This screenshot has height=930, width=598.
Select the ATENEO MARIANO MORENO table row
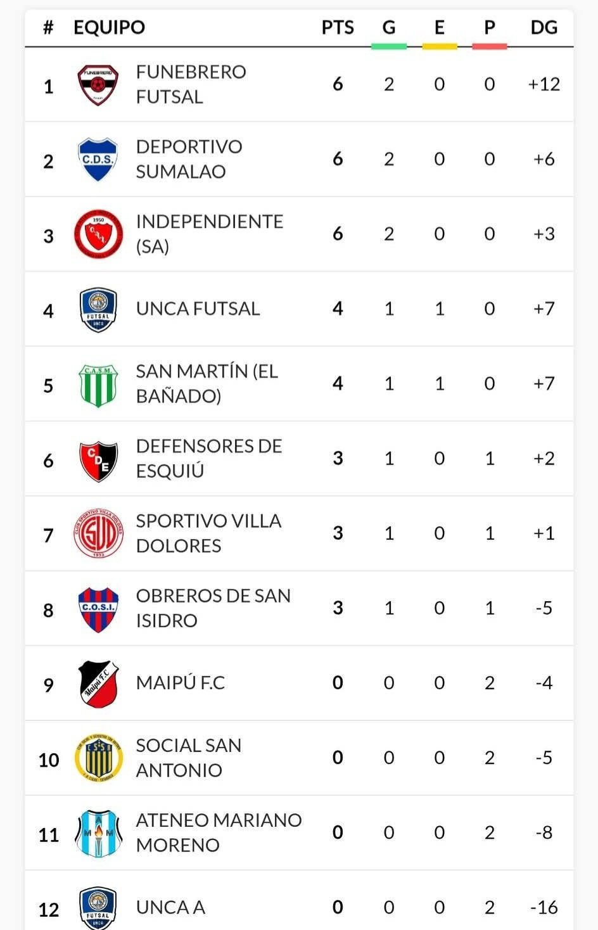click(x=299, y=833)
